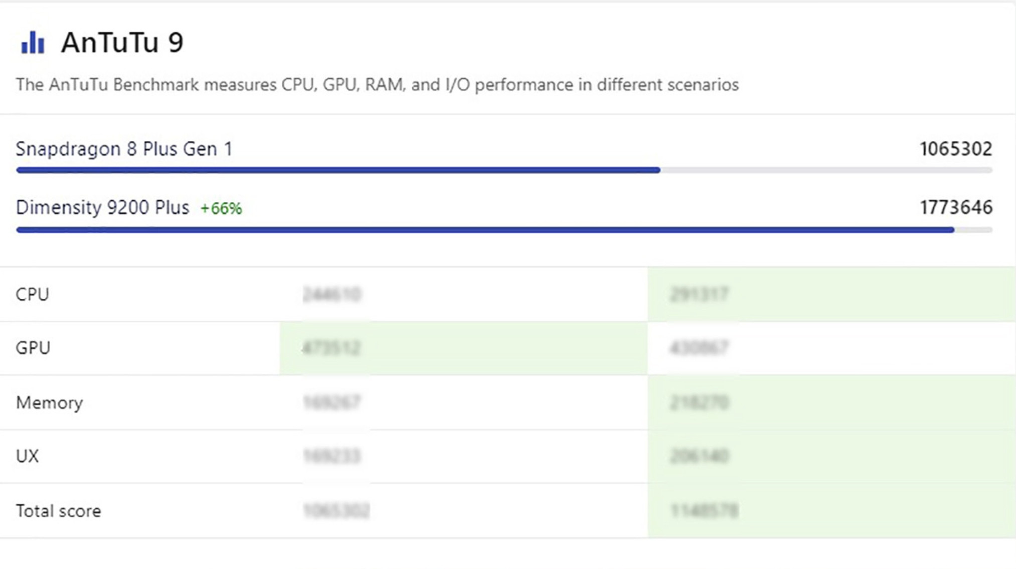
Task: Select the GPU row label
Action: click(x=33, y=348)
